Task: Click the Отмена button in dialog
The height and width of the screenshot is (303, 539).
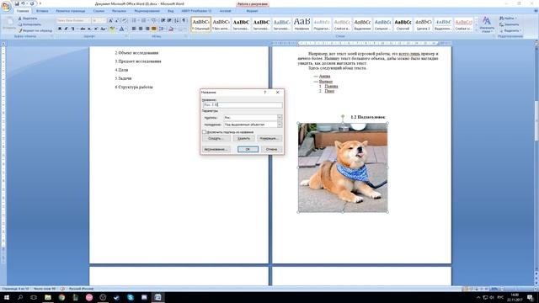Action: [x=271, y=149]
